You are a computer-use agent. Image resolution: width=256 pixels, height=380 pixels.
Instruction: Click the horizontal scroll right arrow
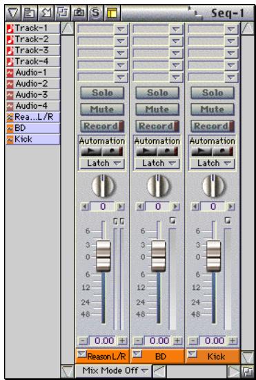(x=234, y=371)
